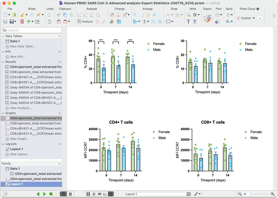Click the insert info constant icon
Image resolution: width=278 pixels, height=198 pixels.
pyautogui.click(x=188, y=15)
